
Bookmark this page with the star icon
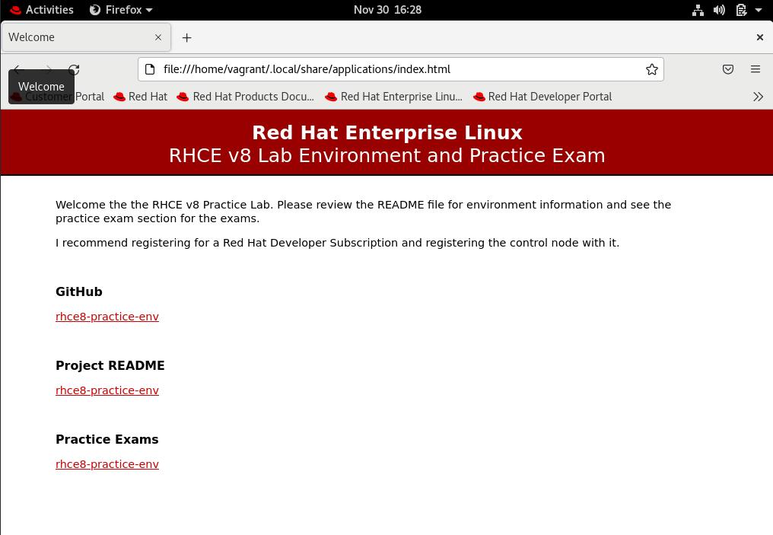(x=652, y=69)
